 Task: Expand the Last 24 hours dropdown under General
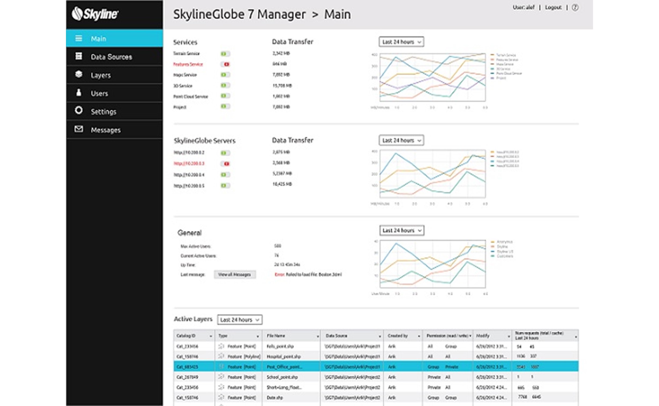pyautogui.click(x=400, y=231)
